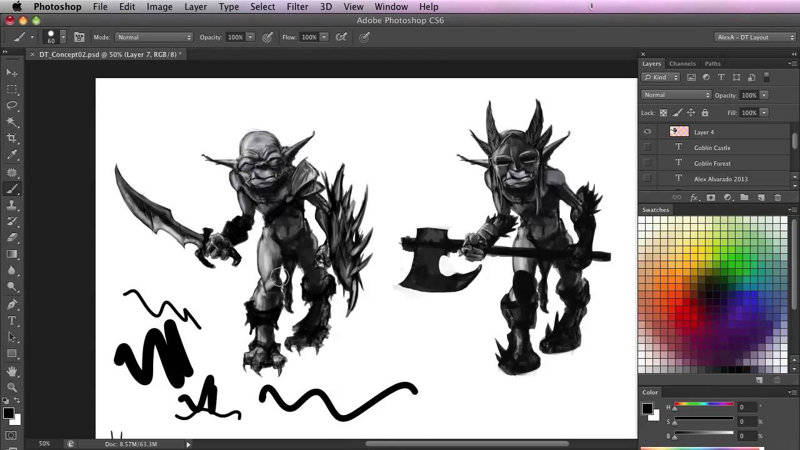Select the Rectangular Marquee tool
Viewport: 800px width, 450px height.
pyautogui.click(x=12, y=89)
